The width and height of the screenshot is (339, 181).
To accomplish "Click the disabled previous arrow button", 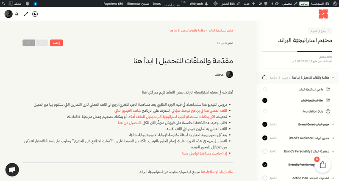I will pos(42,43).
